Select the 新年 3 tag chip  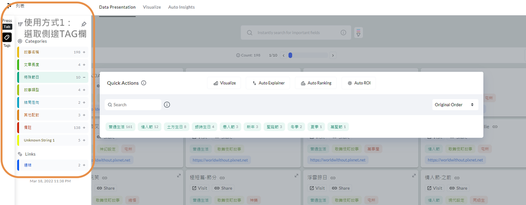click(x=252, y=127)
